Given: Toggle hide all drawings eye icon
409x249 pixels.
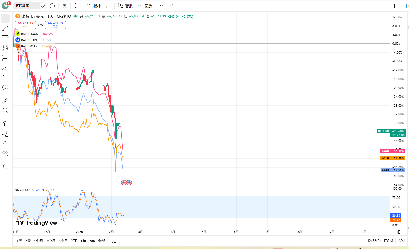Looking at the screenshot, I should 5,153.
